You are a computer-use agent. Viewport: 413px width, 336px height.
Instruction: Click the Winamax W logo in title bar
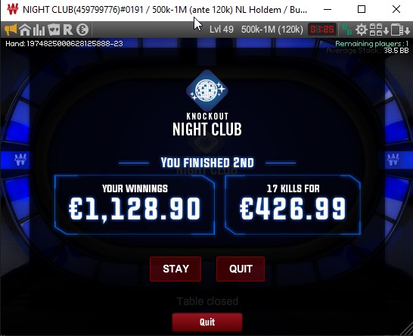12,10
